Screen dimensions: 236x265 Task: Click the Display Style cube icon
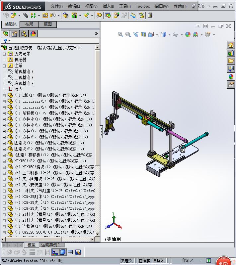point(163,34)
